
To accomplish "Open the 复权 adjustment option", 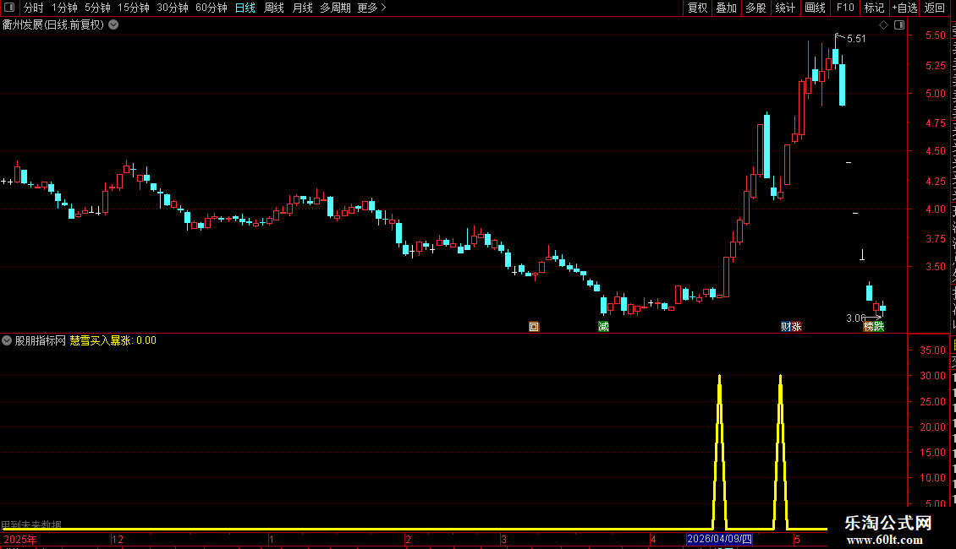I will 697,8.
